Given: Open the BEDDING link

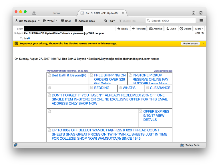Looking at the screenshot, I should [102, 88].
